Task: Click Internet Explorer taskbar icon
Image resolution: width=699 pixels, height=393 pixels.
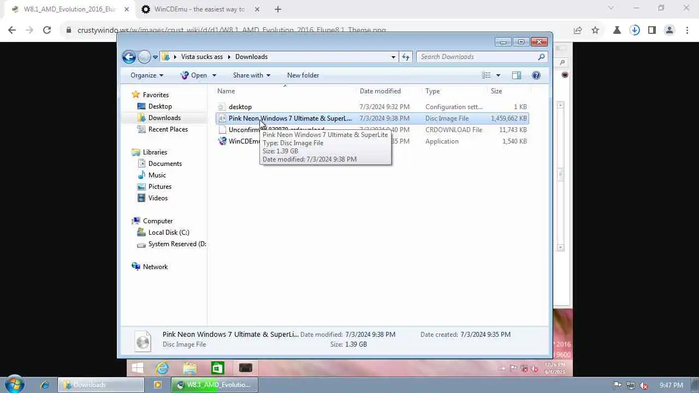Action: tap(45, 385)
